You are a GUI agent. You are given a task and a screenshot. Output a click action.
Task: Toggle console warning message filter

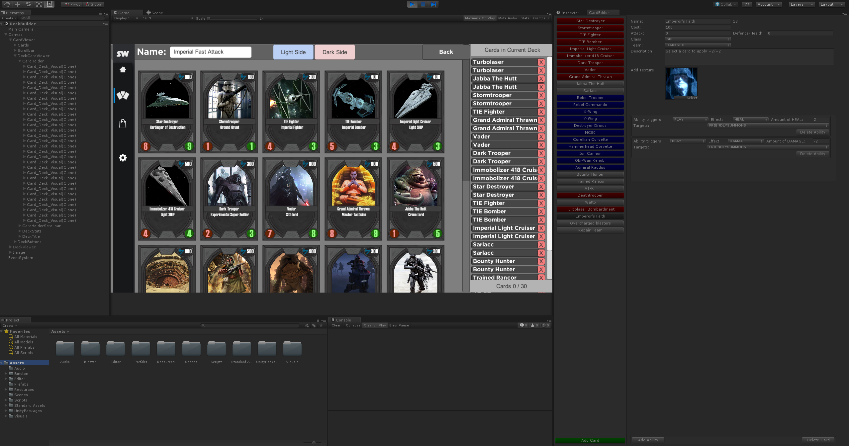point(534,325)
